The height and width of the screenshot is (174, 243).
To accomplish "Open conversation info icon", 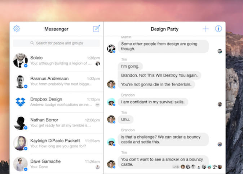I will point(218,29).
